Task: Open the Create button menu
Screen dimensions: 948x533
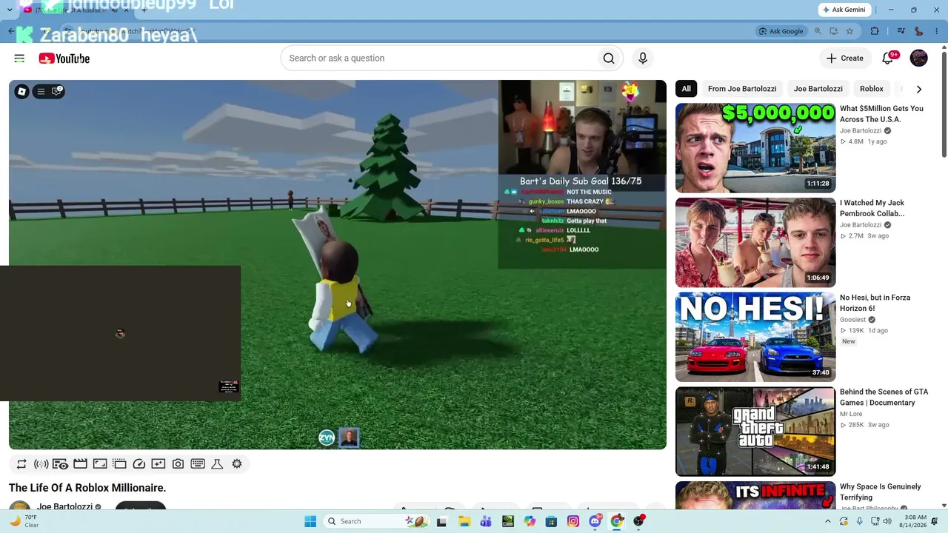Action: pyautogui.click(x=845, y=58)
